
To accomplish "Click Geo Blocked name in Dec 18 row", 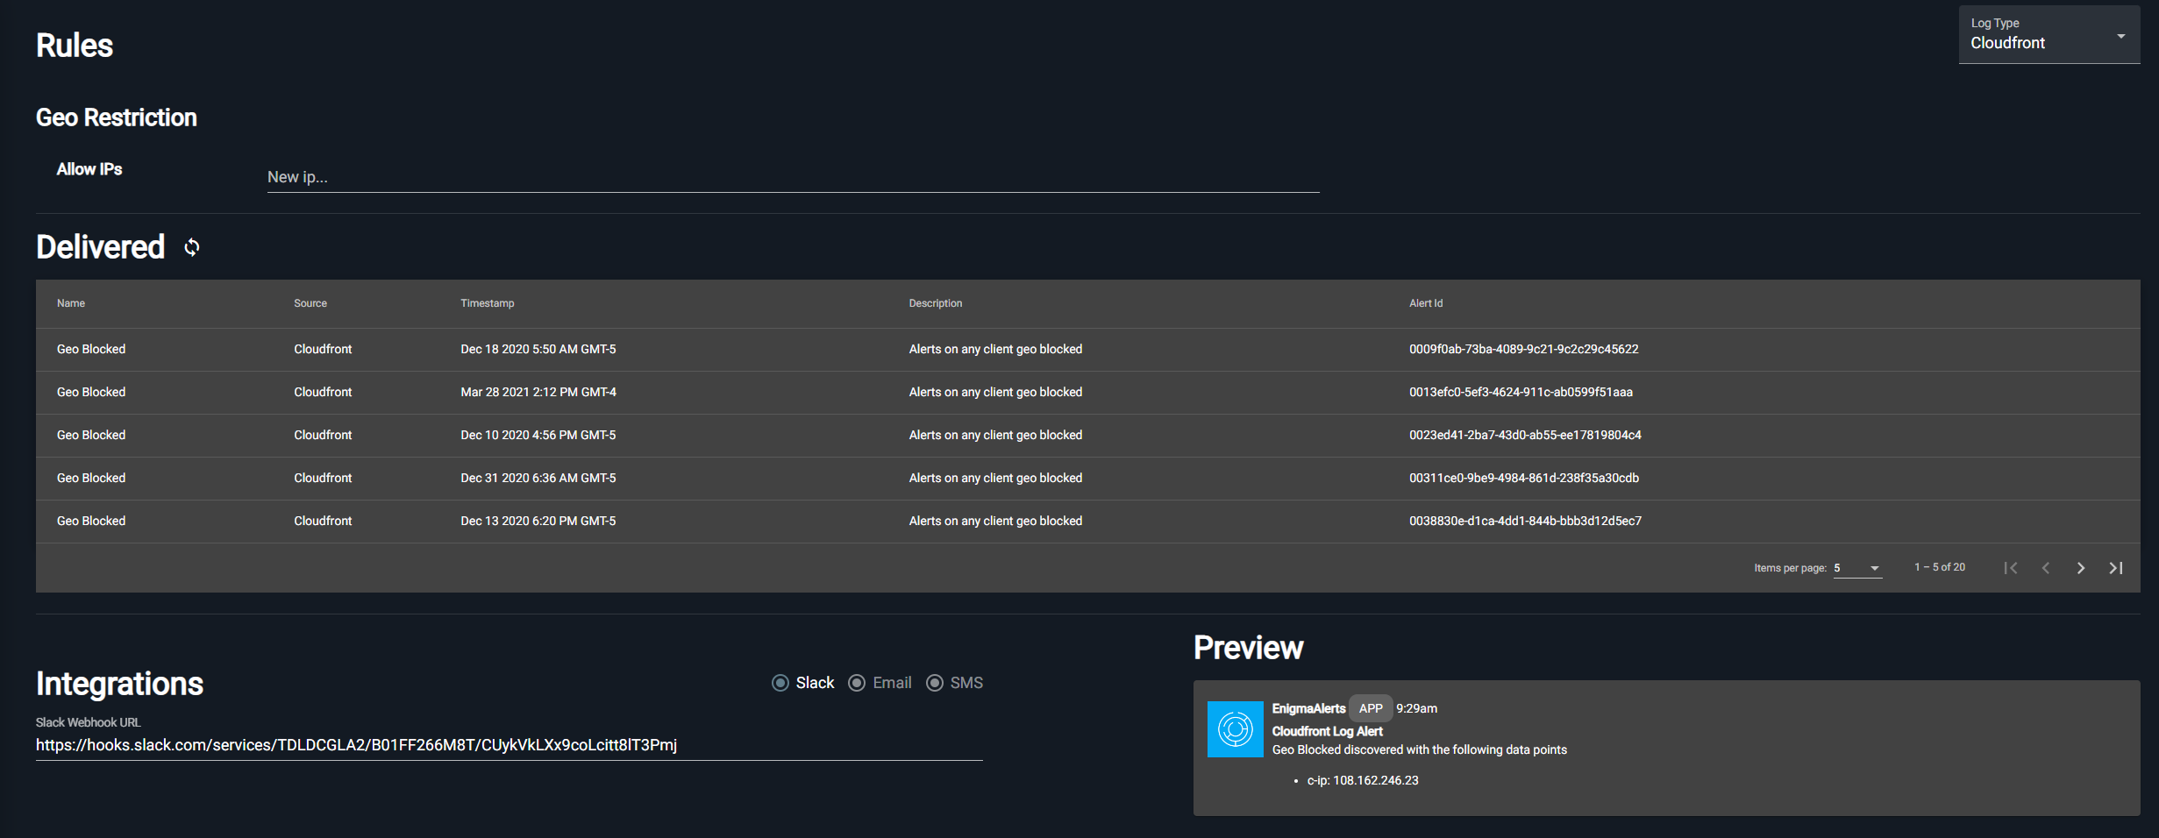I will (91, 349).
